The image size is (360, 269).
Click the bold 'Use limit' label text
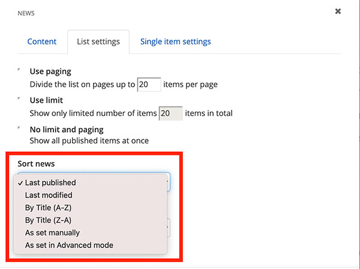click(x=46, y=100)
